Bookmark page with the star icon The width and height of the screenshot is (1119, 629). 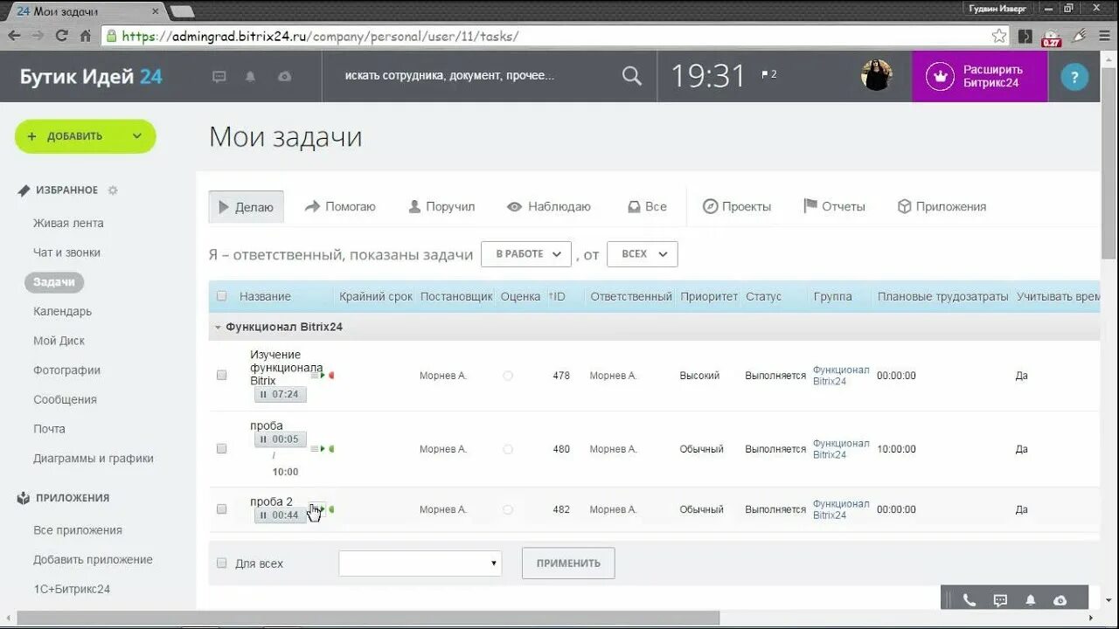999,36
